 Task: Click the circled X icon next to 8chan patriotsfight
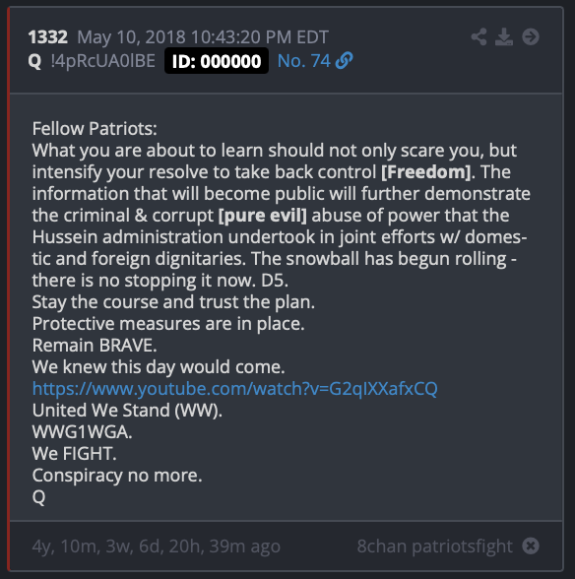[531, 546]
